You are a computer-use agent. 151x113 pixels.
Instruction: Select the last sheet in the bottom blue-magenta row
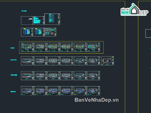coord(94,91)
